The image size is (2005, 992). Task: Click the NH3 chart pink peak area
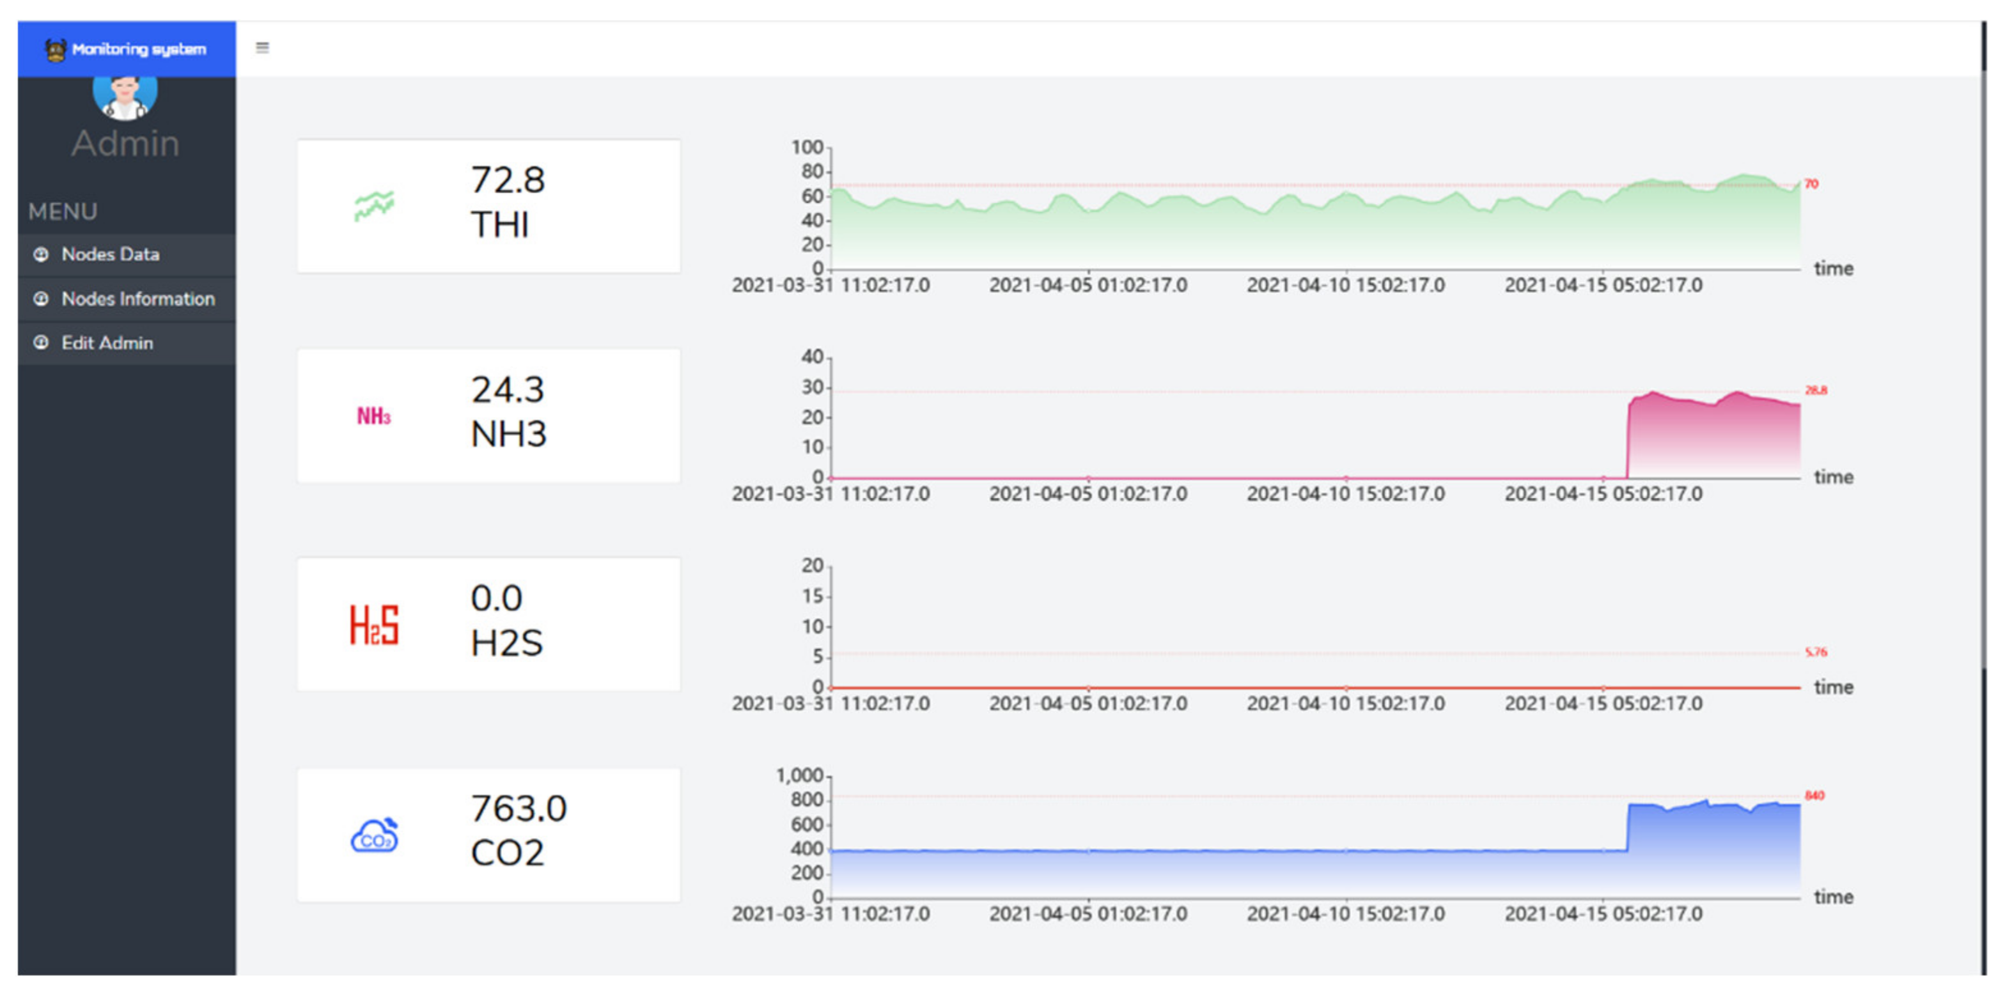pyautogui.click(x=1712, y=436)
